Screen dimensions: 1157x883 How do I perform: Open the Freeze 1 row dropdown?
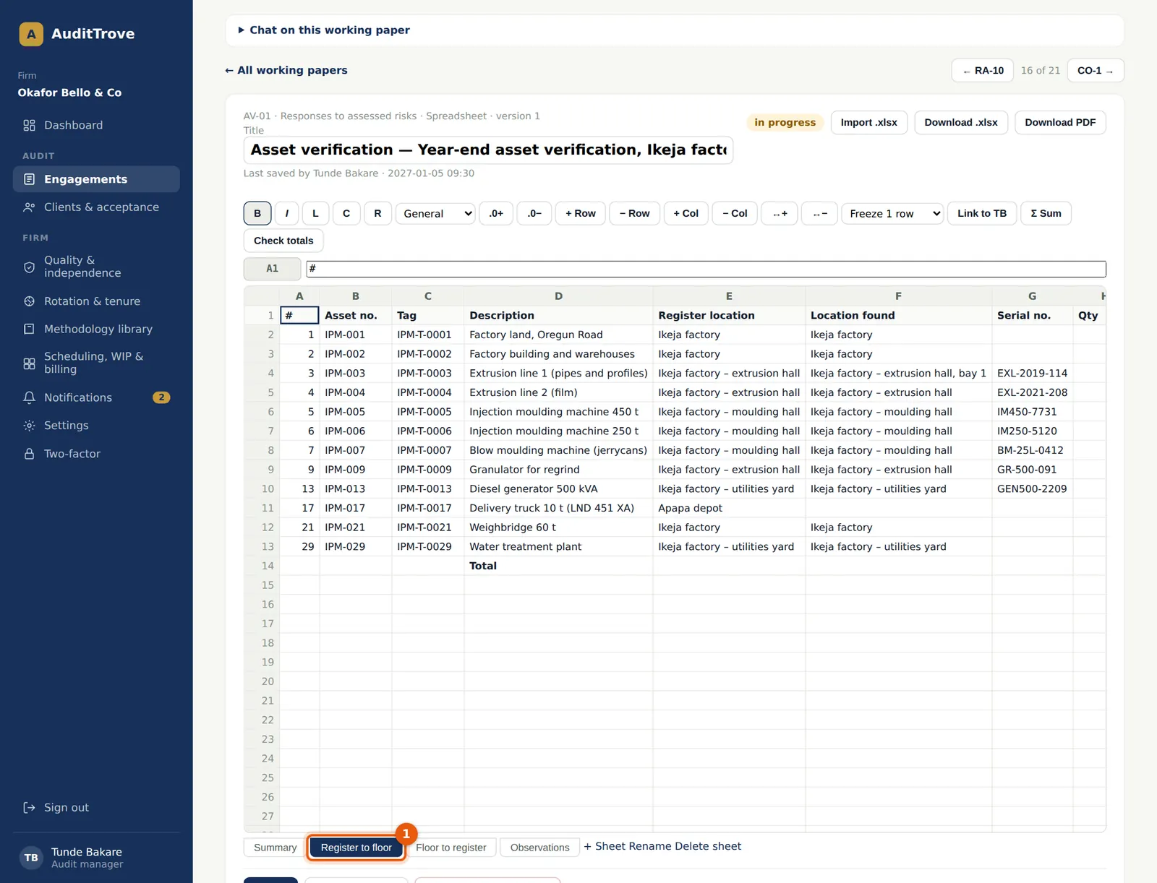[892, 213]
